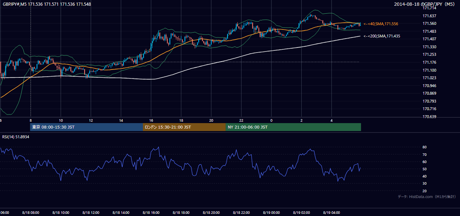Click price axis value 171.560
The height and width of the screenshot is (216, 460).
point(429,23)
